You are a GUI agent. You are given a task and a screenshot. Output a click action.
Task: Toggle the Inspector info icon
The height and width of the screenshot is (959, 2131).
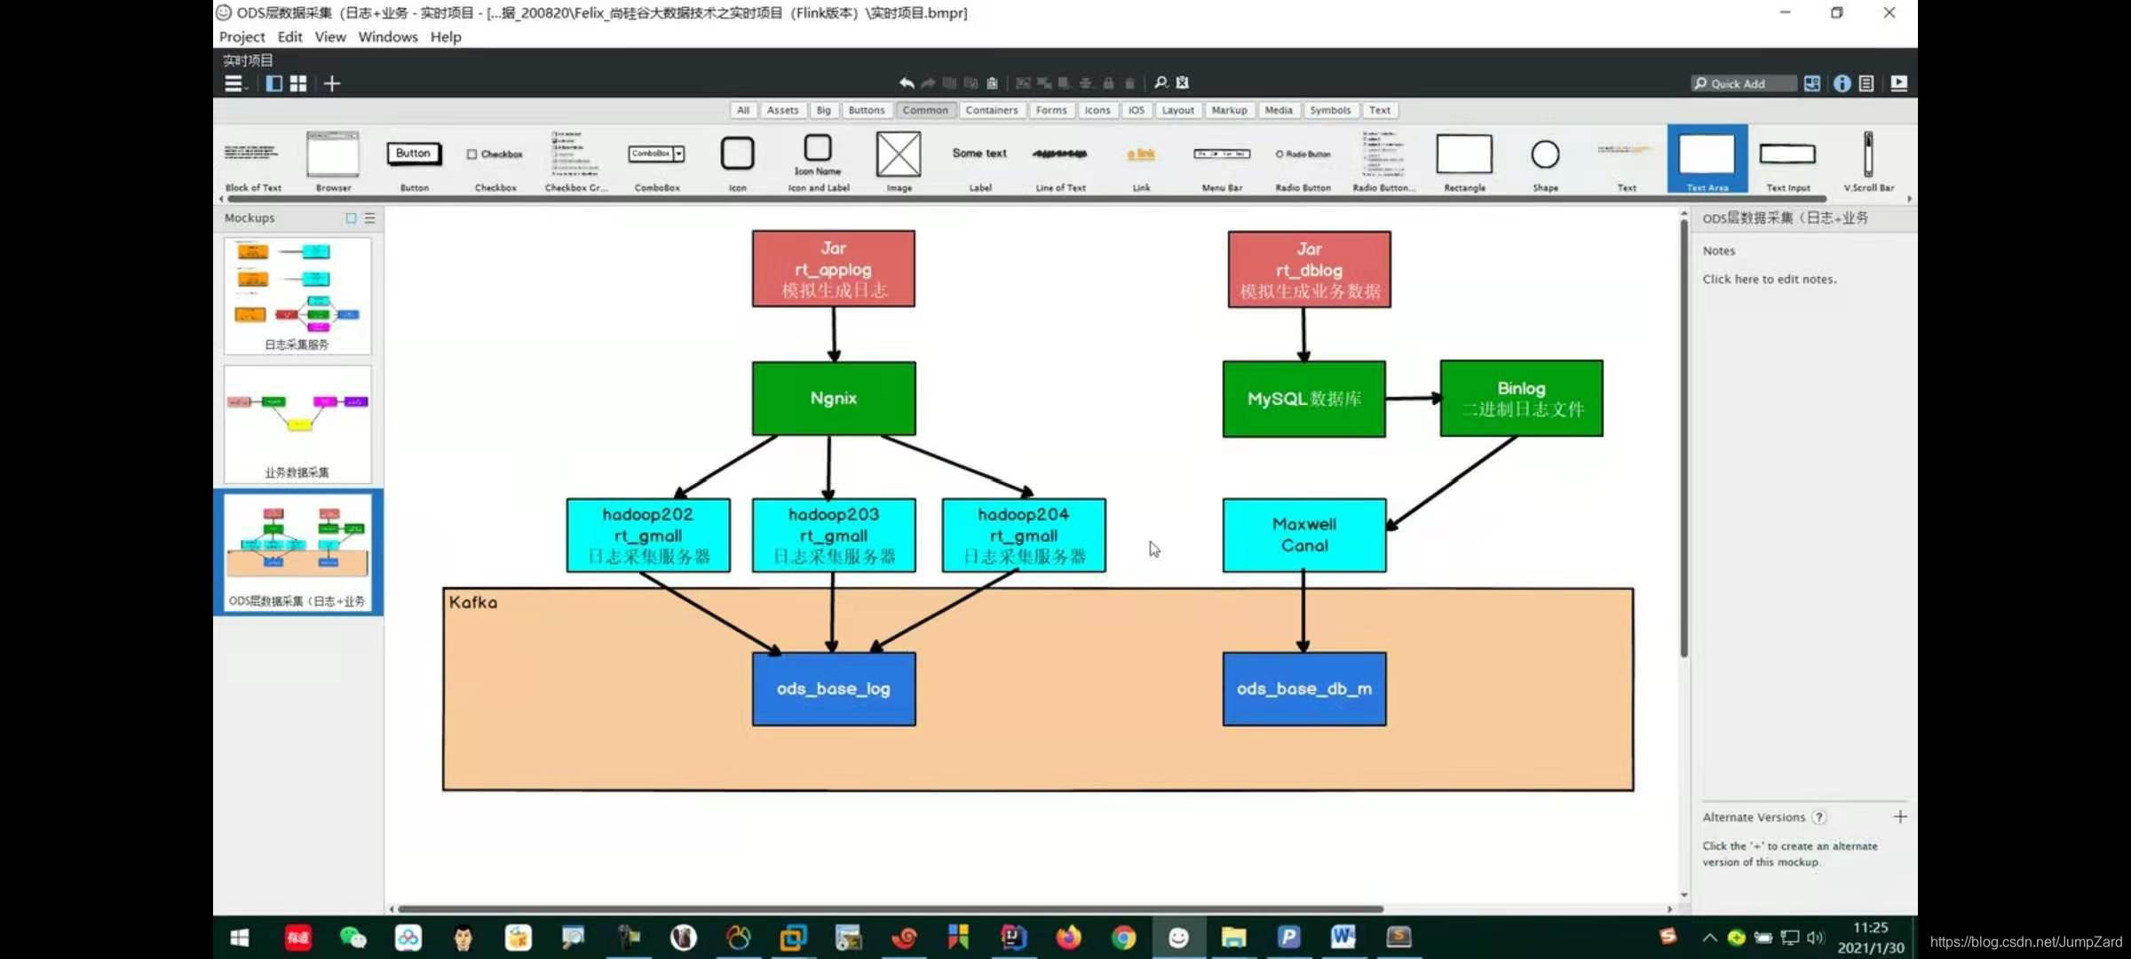1842,83
